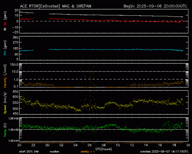Click the "500" tick on the Speed axis

(16, 109)
